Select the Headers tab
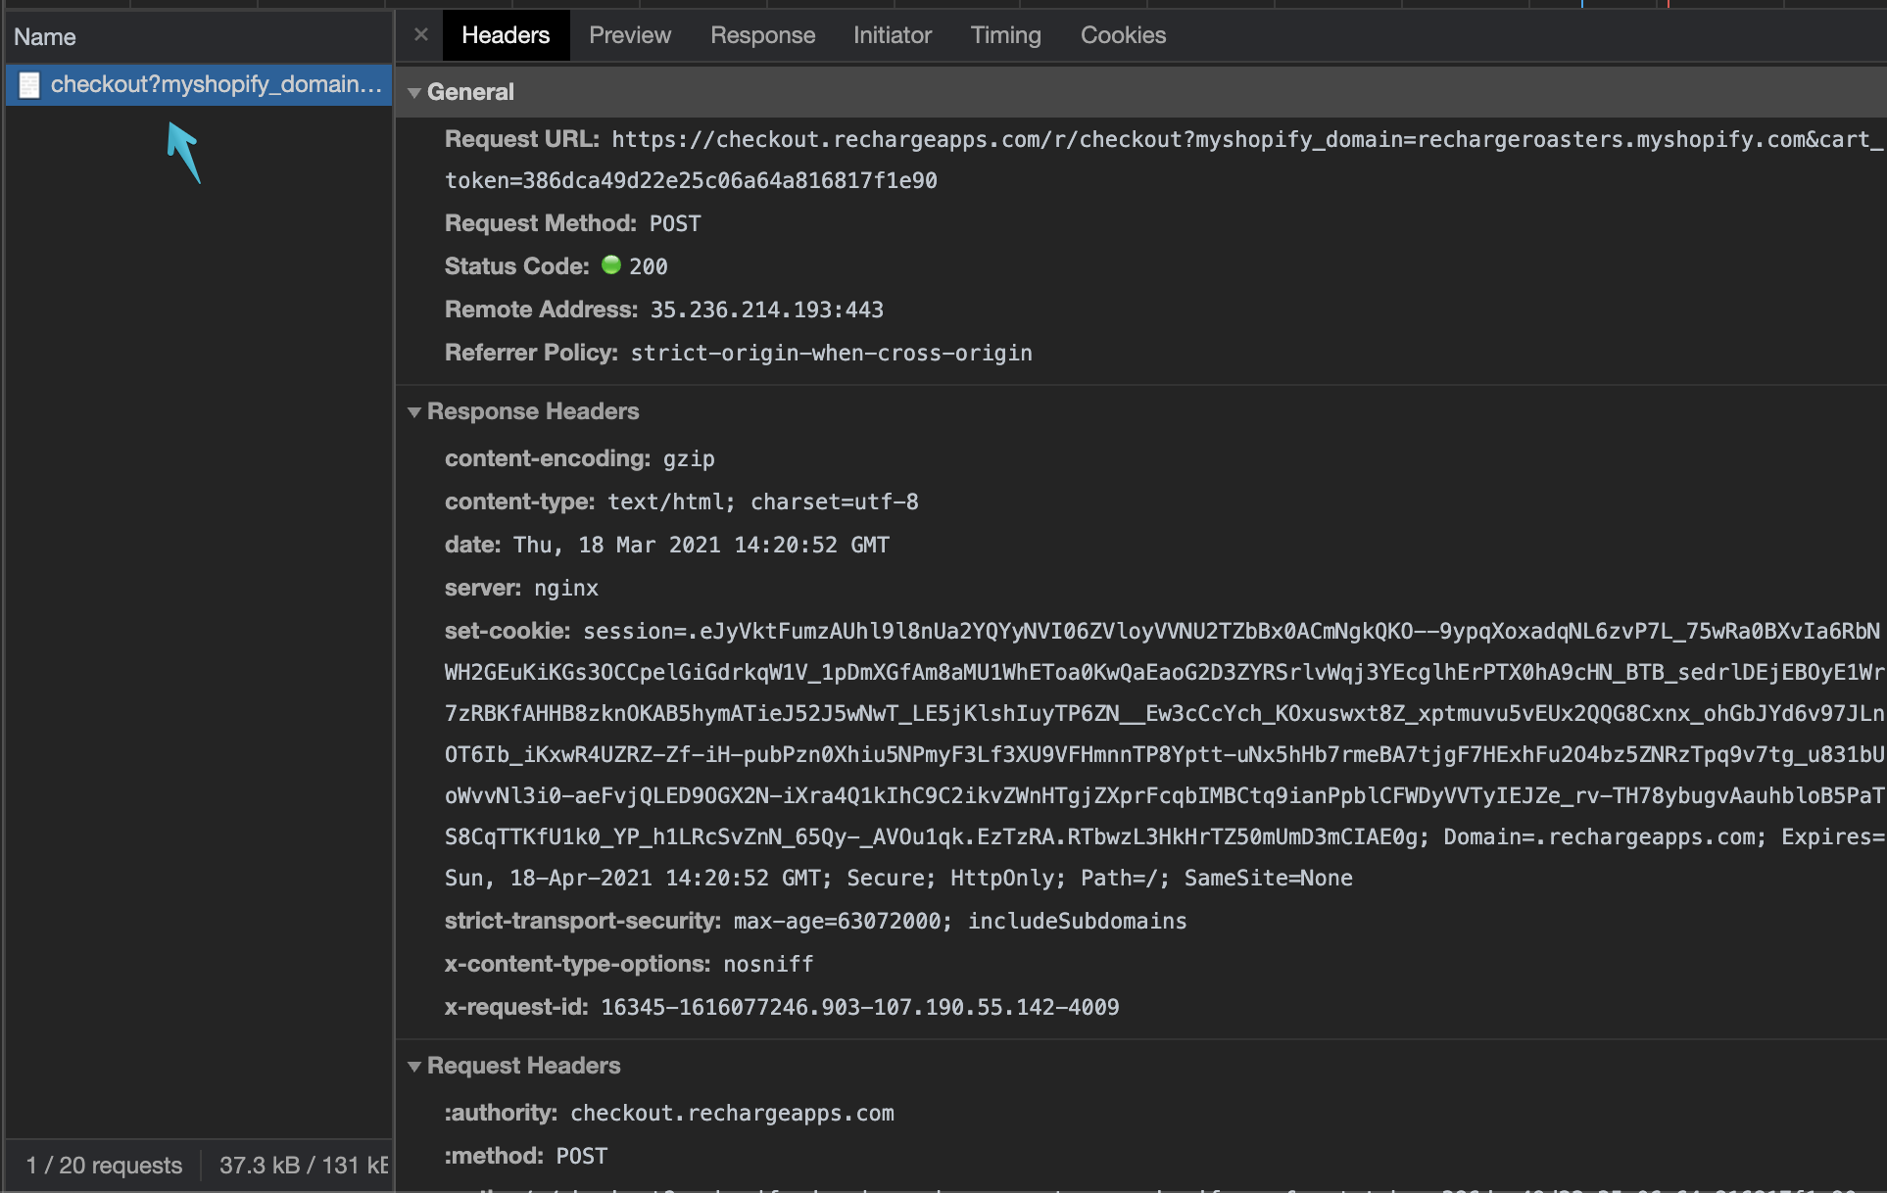Viewport: 1887px width, 1193px height. [x=506, y=35]
